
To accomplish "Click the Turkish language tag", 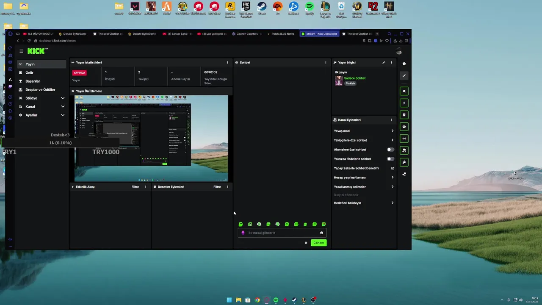I will (350, 83).
